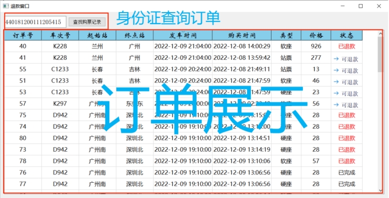The height and width of the screenshot is (198, 389).
Task: Select purchase time 2022-12-09 13:10:06
Action: coord(242,161)
